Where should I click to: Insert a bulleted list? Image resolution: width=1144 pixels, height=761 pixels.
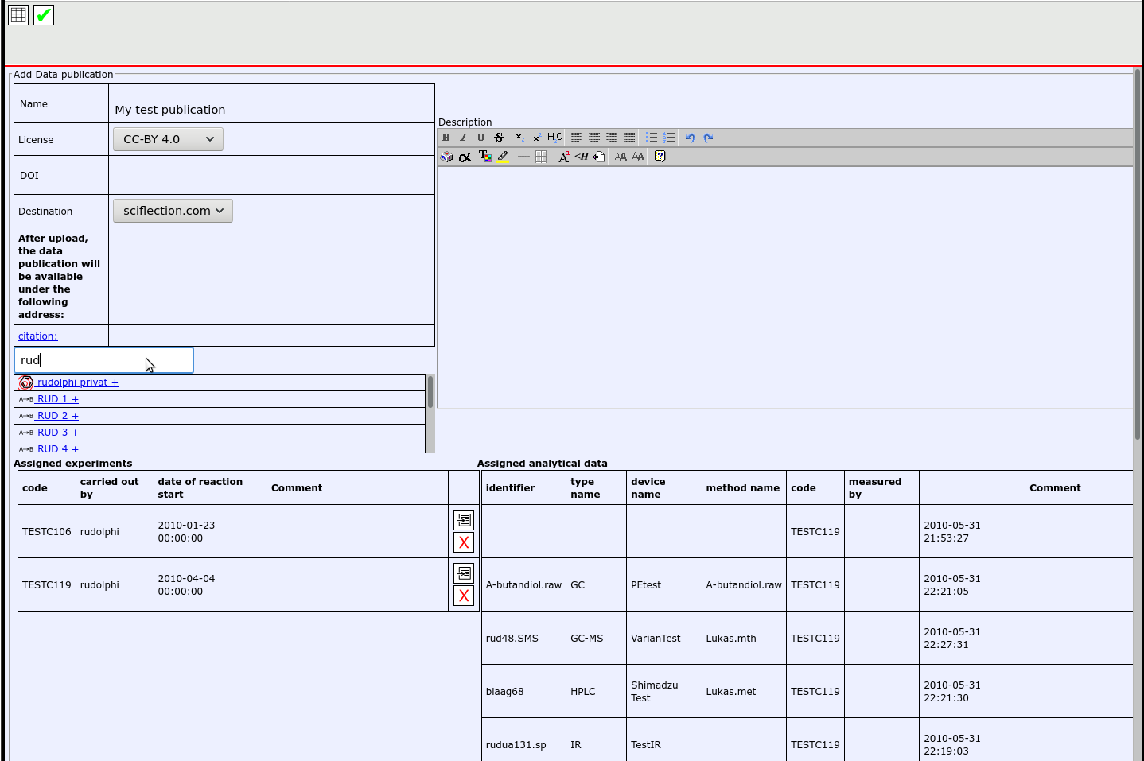coord(651,138)
